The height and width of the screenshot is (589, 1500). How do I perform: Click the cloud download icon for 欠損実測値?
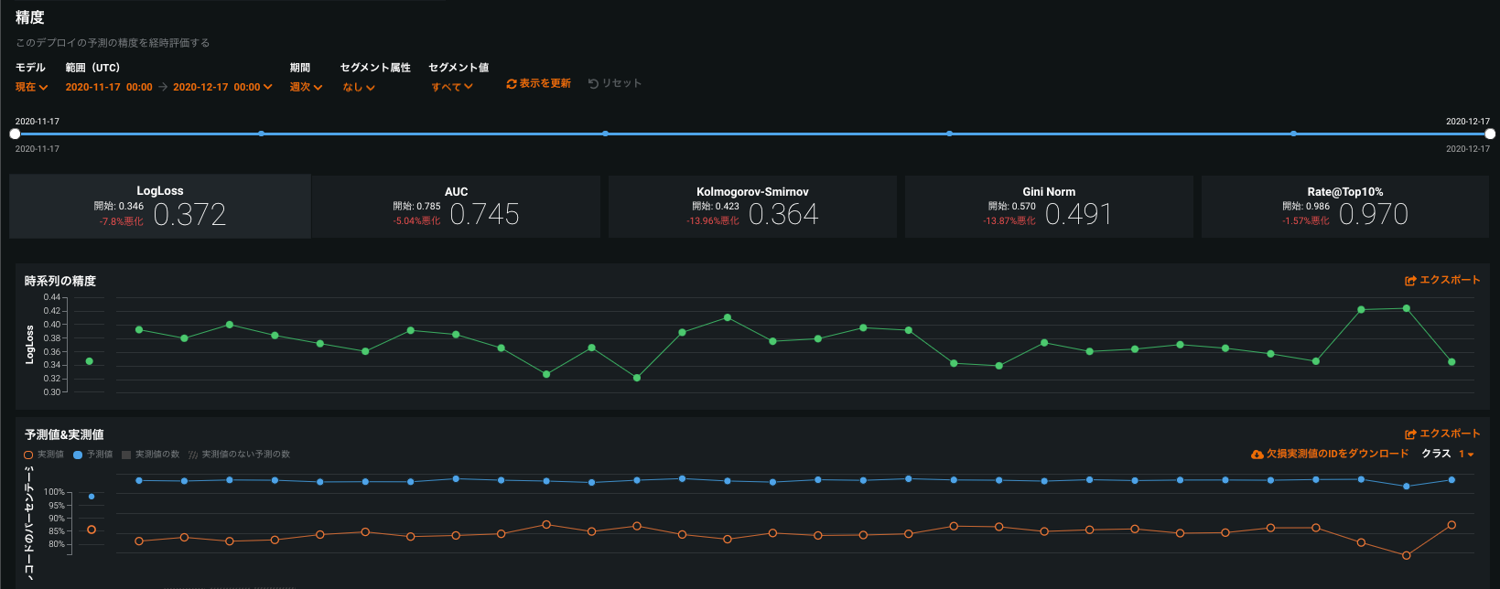click(x=1257, y=455)
